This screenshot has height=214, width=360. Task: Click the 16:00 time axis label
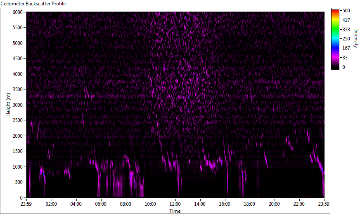(x=225, y=204)
